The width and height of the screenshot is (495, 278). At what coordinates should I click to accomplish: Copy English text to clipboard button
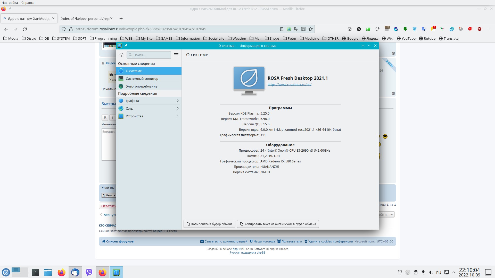point(278,224)
